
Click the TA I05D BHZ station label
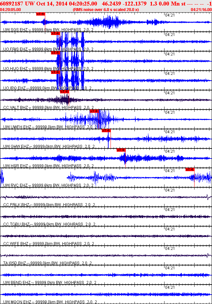(x=16, y=263)
